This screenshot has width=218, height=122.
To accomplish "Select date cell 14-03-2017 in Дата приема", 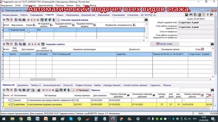I will [28, 54].
